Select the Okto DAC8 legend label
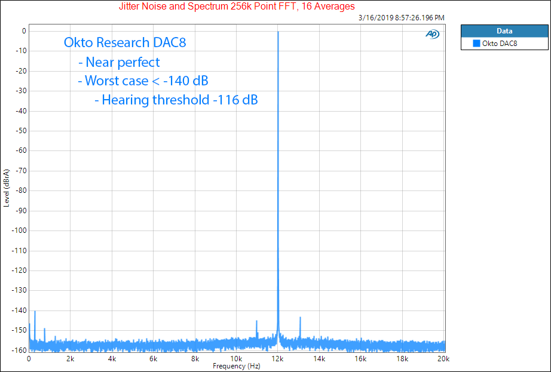 coord(500,44)
